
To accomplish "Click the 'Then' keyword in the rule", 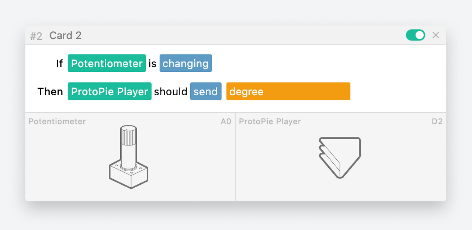I will (x=50, y=91).
